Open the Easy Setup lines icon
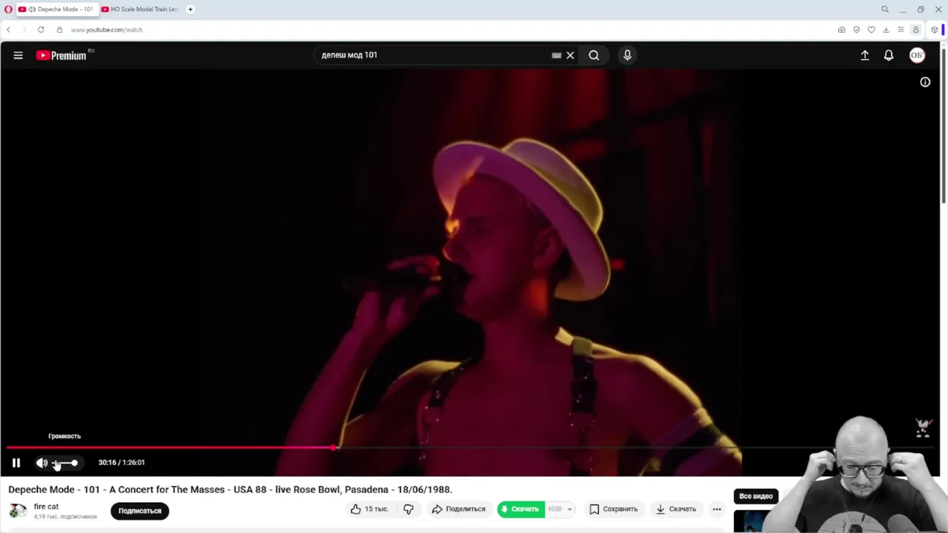Screen dimensions: 948x533 coord(901,30)
